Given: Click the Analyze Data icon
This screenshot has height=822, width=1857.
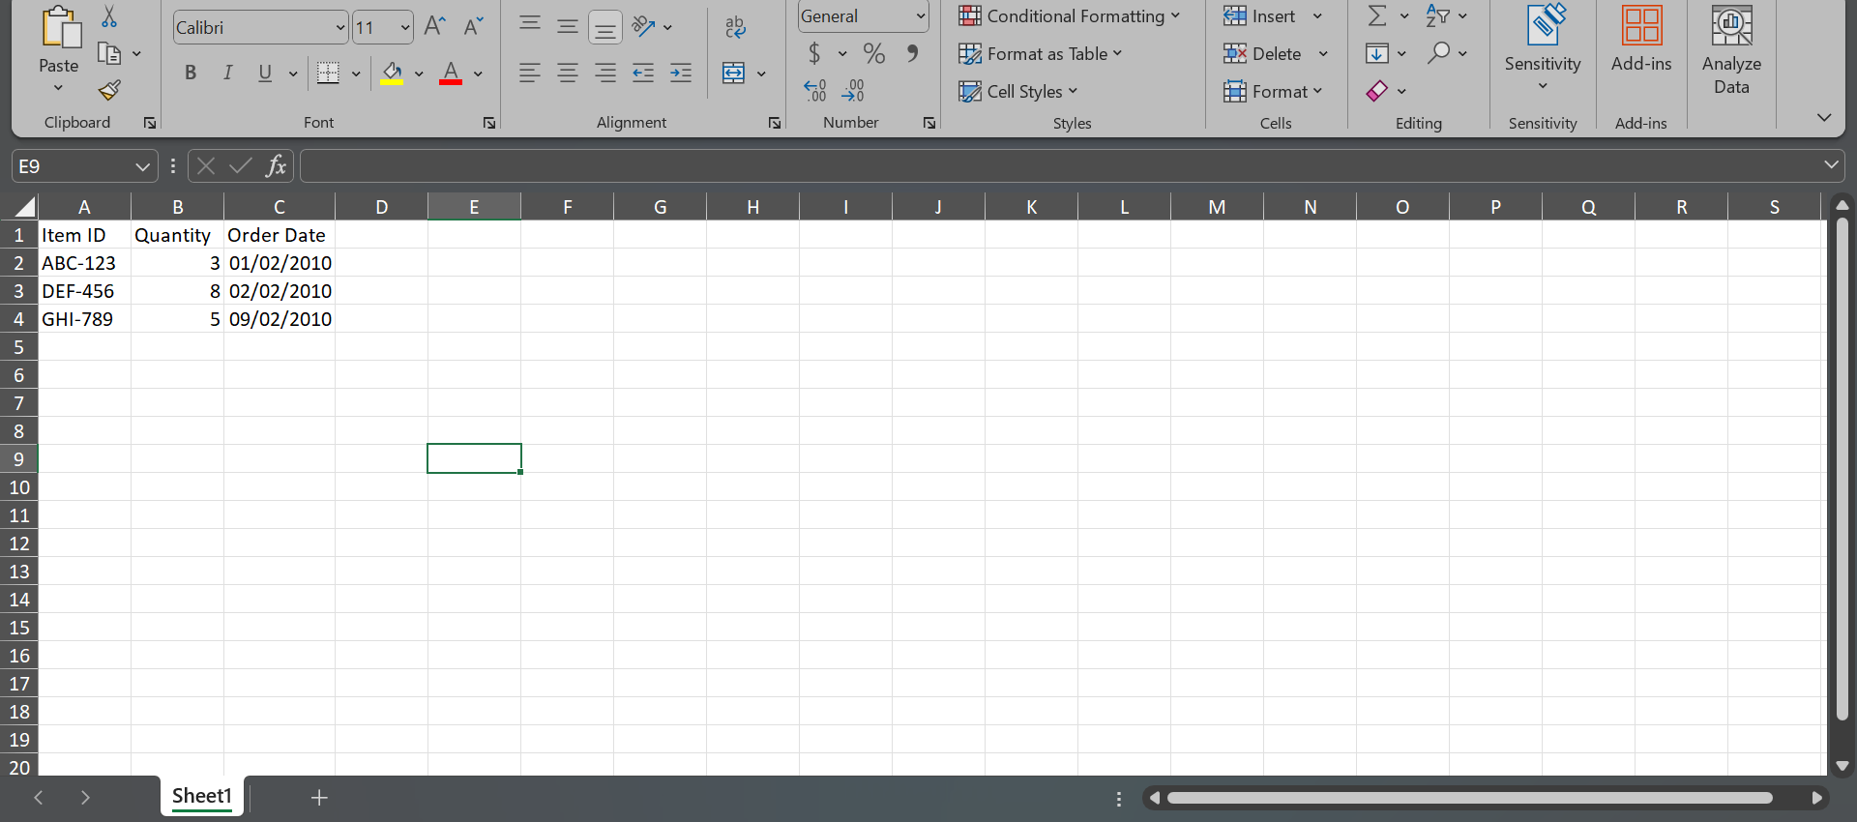Looking at the screenshot, I should point(1731,26).
